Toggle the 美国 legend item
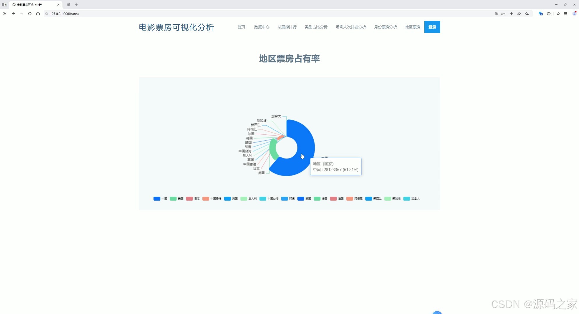The image size is (579, 314). point(177,199)
